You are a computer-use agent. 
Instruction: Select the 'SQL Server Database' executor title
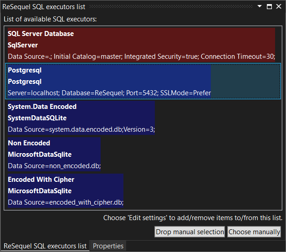(41, 34)
